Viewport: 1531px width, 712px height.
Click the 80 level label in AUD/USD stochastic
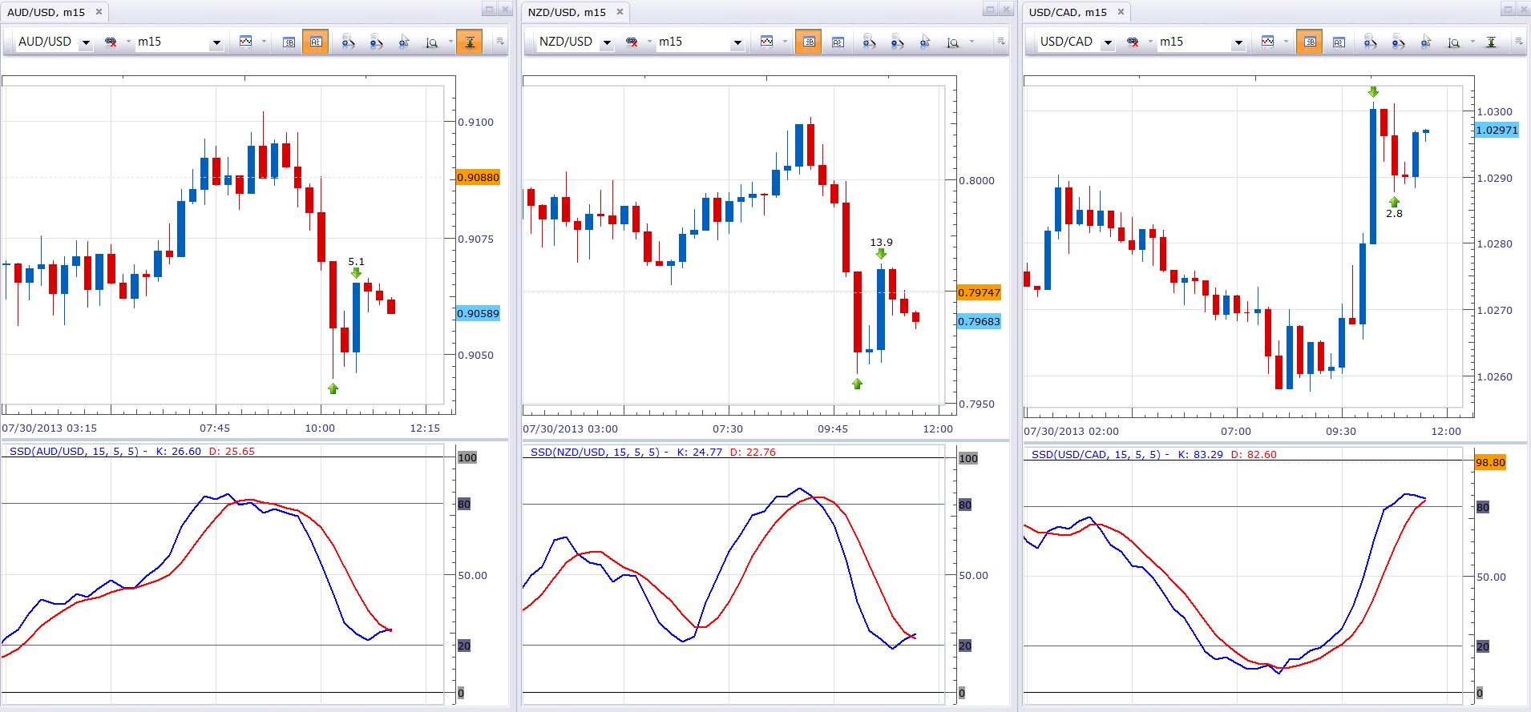(x=464, y=504)
